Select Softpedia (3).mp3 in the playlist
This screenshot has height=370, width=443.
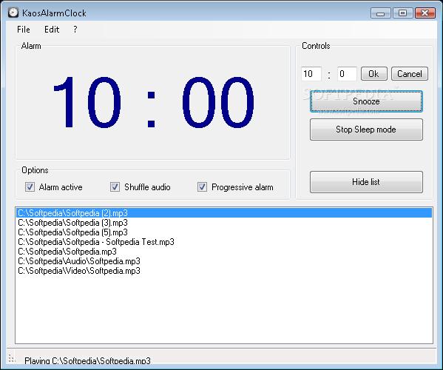click(224, 223)
